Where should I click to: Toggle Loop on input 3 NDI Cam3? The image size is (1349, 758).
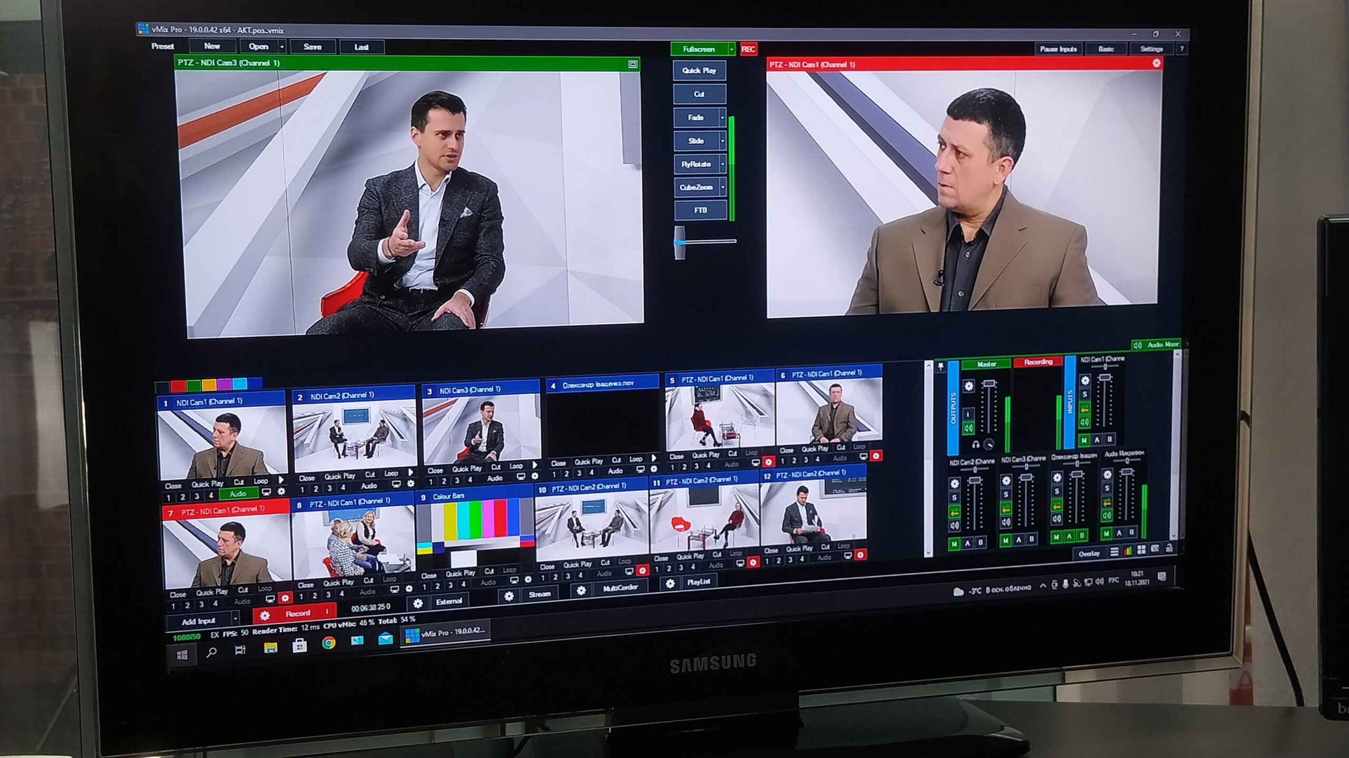(516, 466)
